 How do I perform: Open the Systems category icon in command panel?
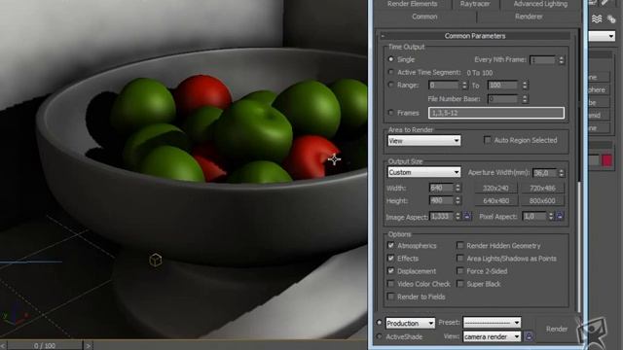point(611,18)
